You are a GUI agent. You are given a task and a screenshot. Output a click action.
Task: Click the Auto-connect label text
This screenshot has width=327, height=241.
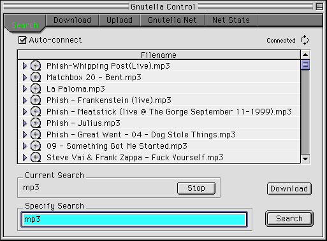(55, 40)
